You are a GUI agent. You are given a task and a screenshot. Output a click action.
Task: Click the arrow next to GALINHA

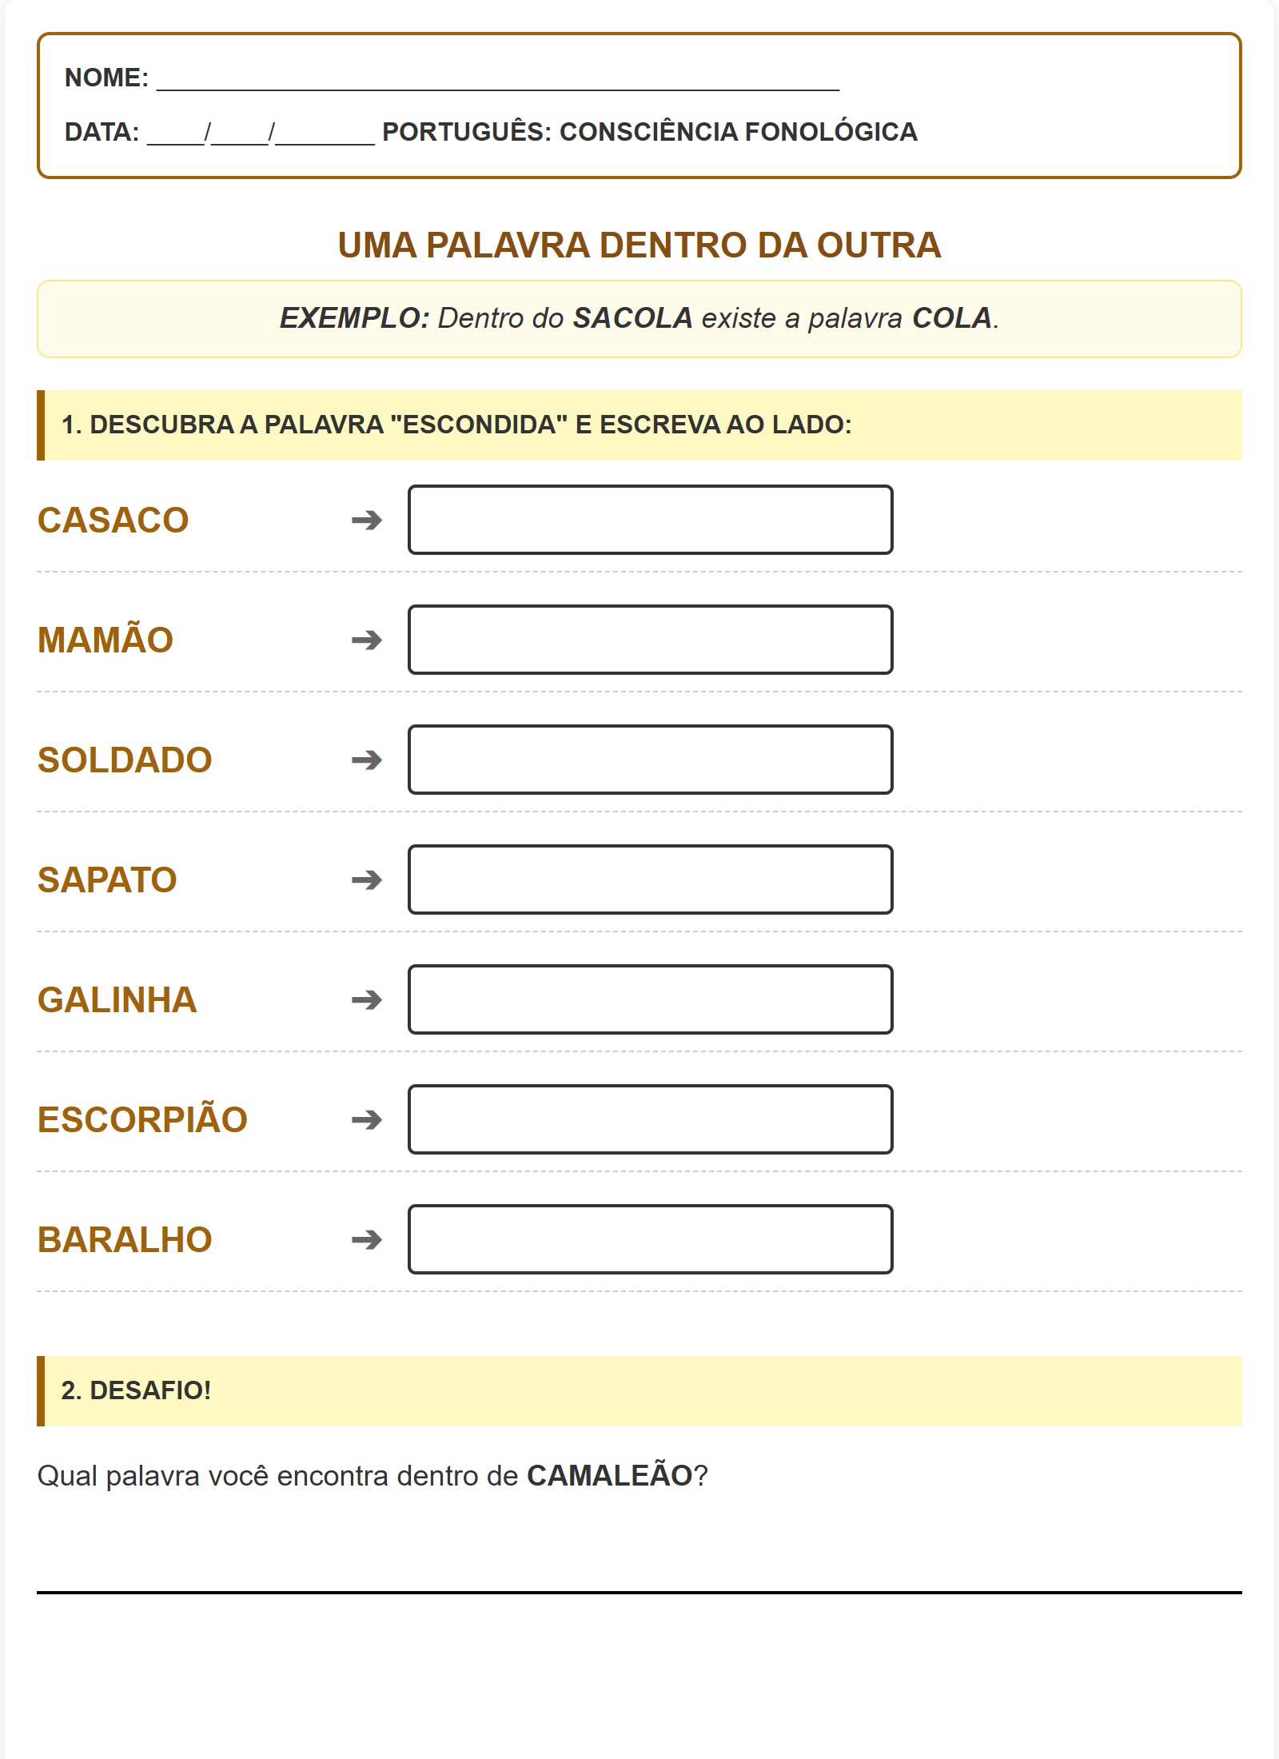coord(366,1000)
